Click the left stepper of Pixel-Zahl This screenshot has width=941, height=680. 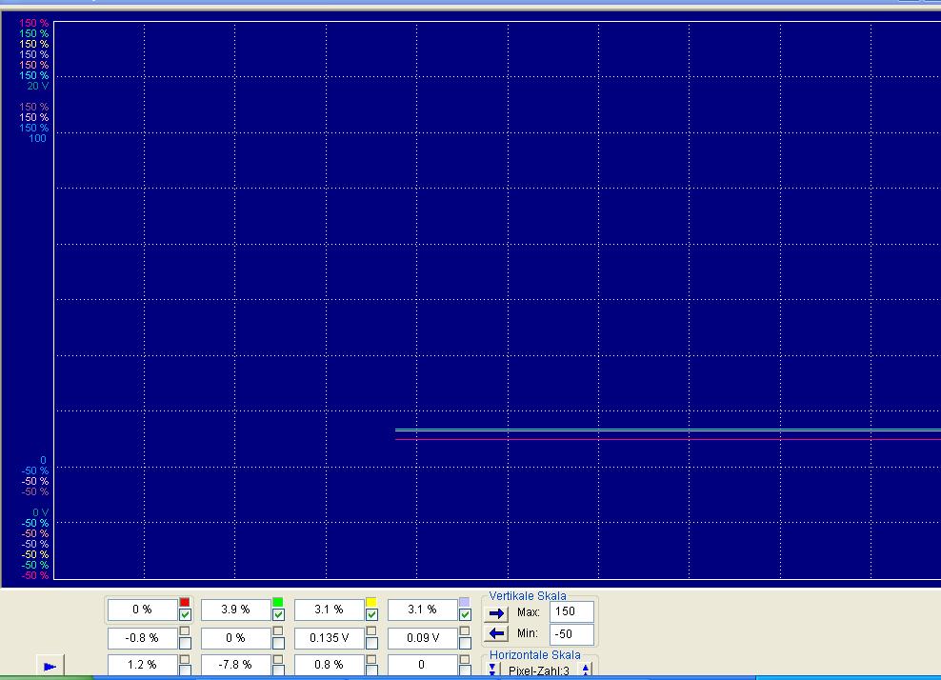pyautogui.click(x=493, y=670)
